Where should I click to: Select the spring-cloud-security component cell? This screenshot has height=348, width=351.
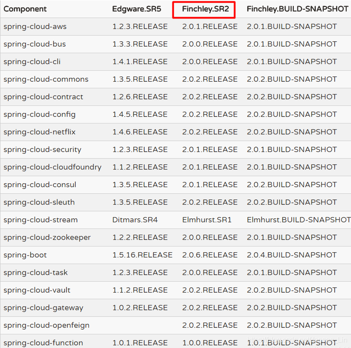point(42,150)
